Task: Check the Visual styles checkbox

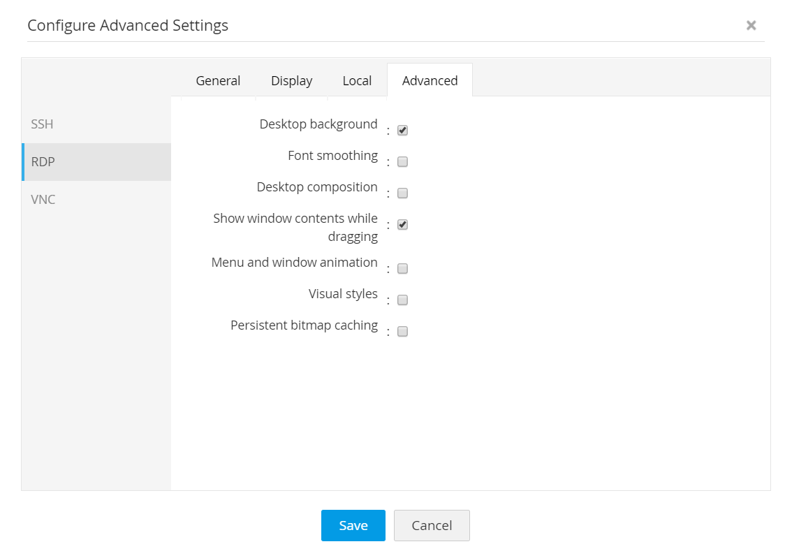Action: (402, 300)
